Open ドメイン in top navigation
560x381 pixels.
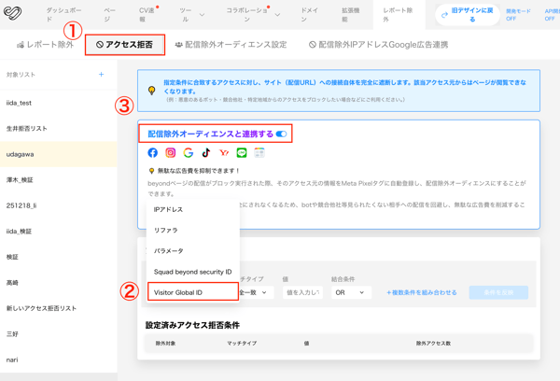pos(309,15)
